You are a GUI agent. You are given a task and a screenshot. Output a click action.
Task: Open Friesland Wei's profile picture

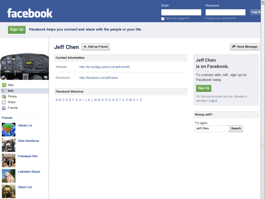tap(9, 160)
